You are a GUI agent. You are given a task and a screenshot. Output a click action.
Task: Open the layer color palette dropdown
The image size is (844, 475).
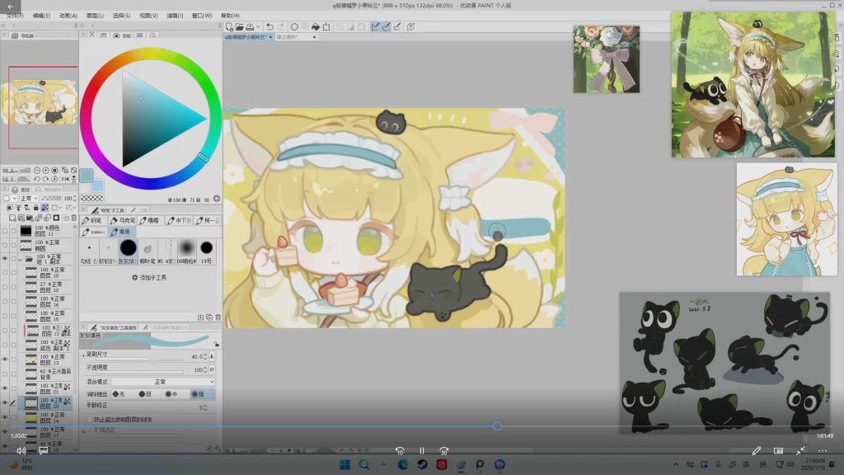[9, 198]
